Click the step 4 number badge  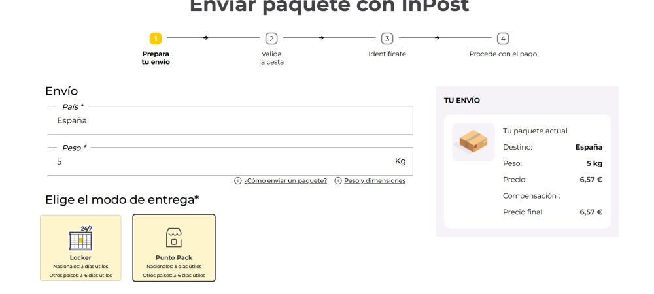pyautogui.click(x=503, y=39)
